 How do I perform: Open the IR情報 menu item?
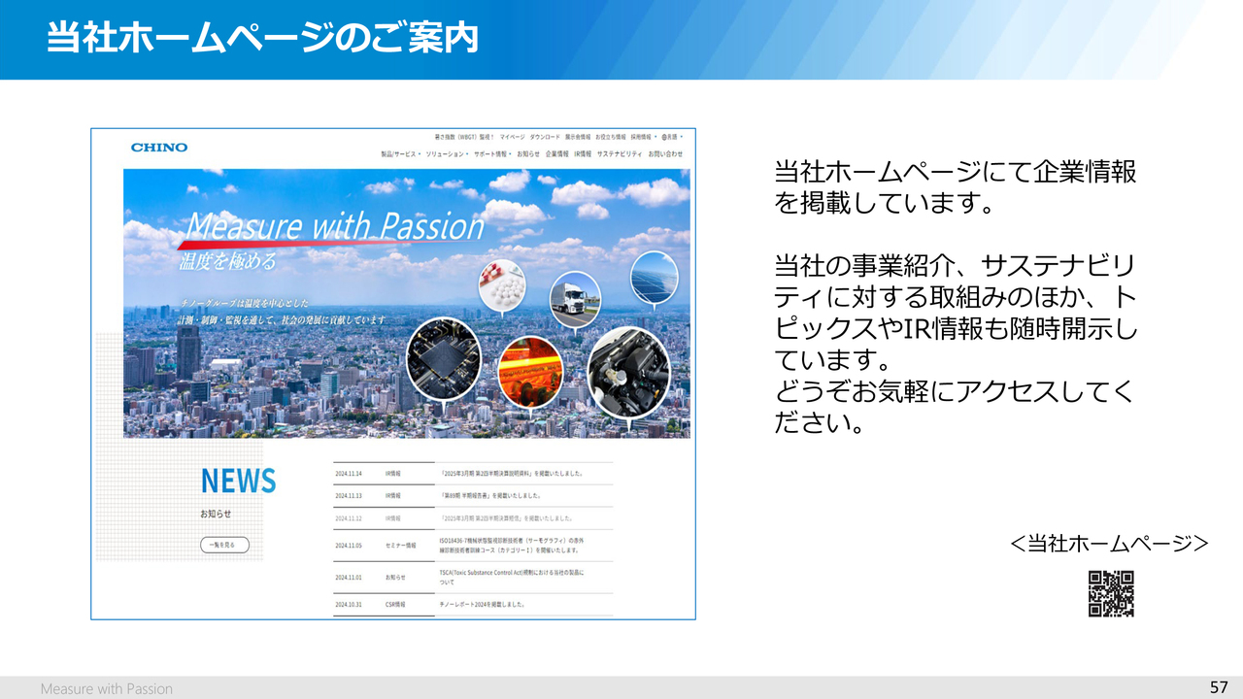point(583,154)
